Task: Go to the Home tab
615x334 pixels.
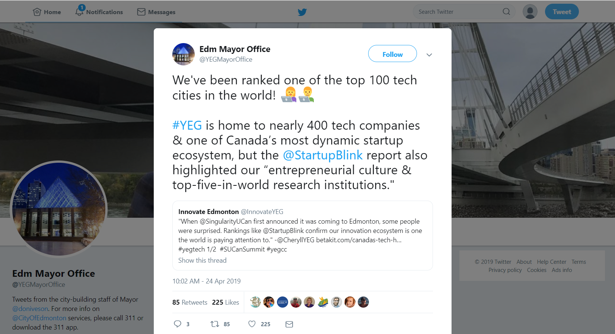Action: tap(47, 12)
